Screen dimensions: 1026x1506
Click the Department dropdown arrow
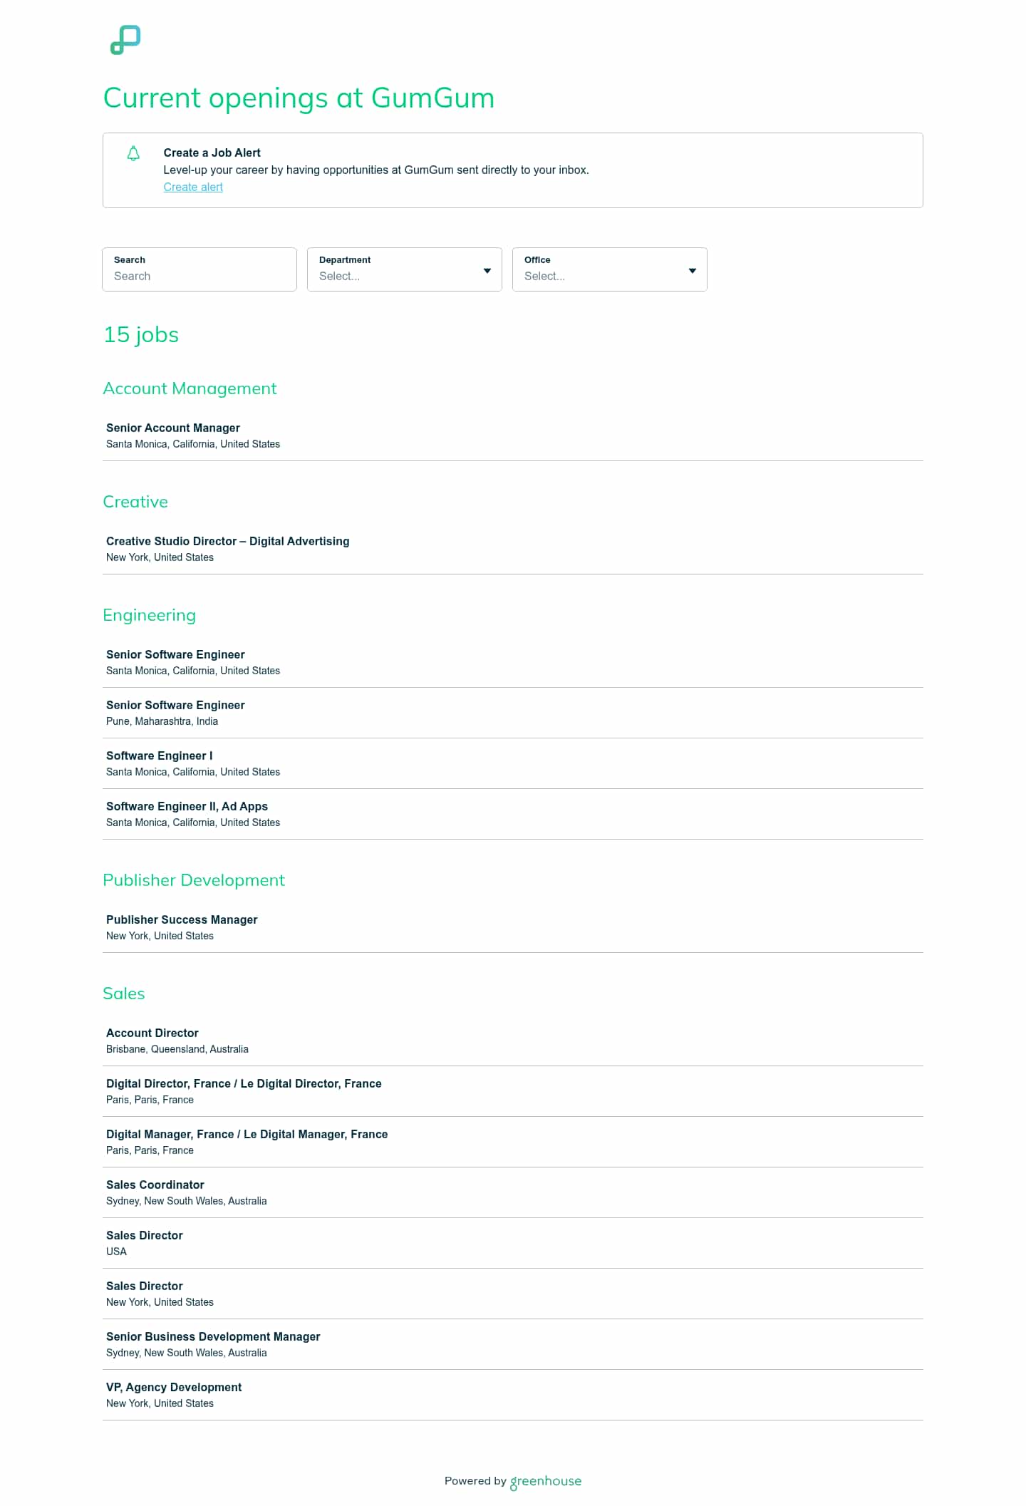(x=487, y=271)
